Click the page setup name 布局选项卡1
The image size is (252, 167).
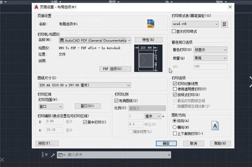[68, 24]
